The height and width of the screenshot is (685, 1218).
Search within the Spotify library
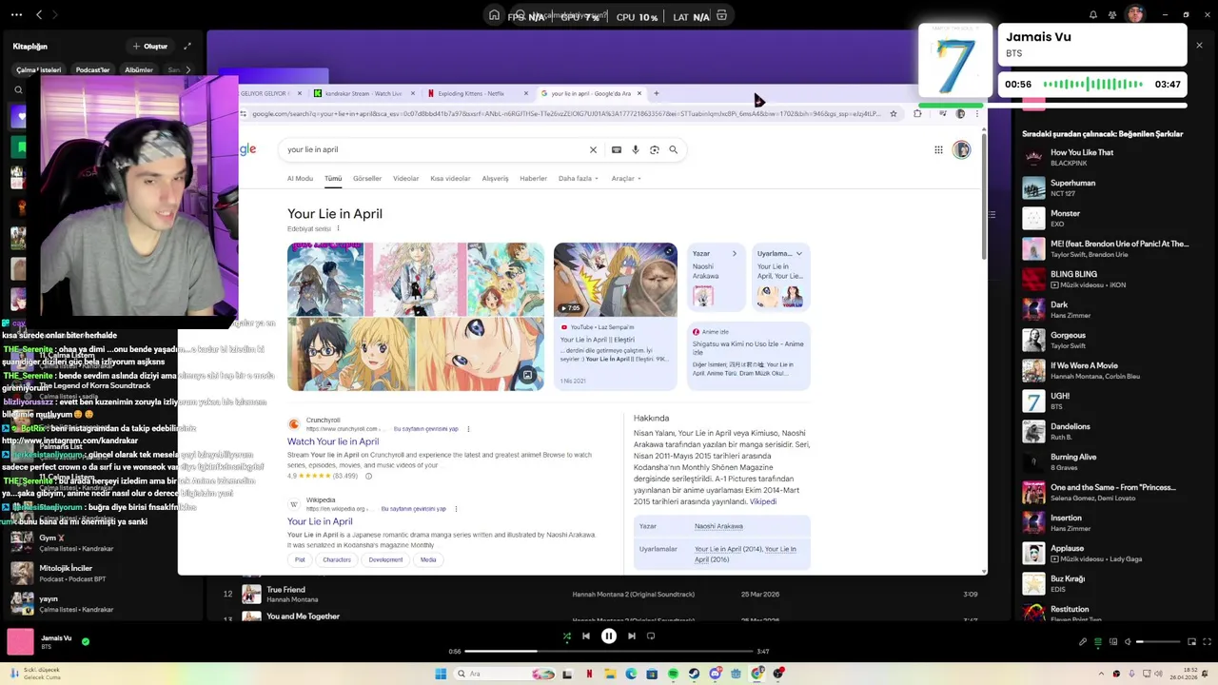click(x=18, y=90)
